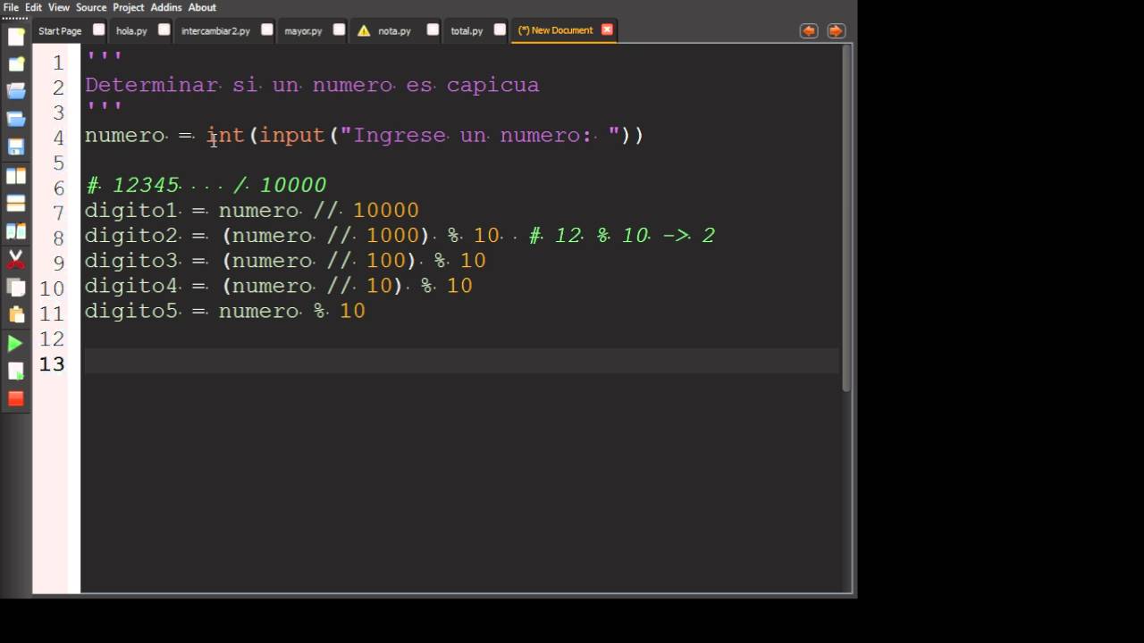Image resolution: width=1144 pixels, height=643 pixels.
Task: Close the total.py tab
Action: [x=500, y=29]
